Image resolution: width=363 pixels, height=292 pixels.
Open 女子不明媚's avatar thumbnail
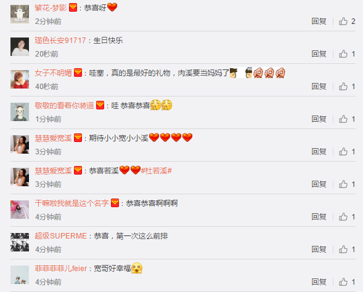[20, 79]
